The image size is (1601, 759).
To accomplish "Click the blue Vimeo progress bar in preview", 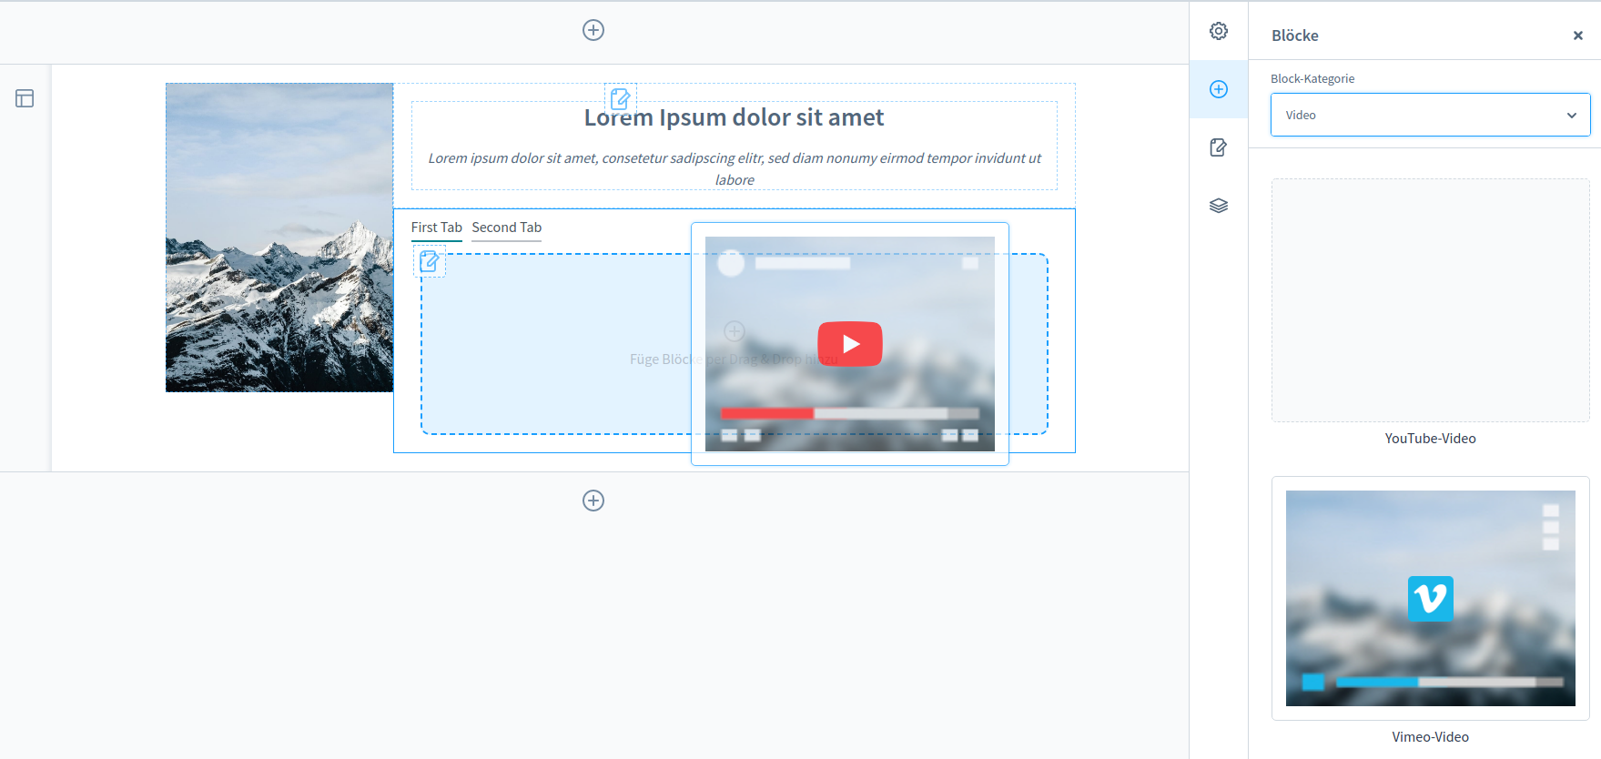I will tap(1376, 682).
